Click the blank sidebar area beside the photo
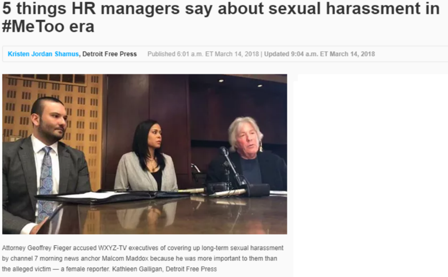The image size is (448, 277). point(371,172)
